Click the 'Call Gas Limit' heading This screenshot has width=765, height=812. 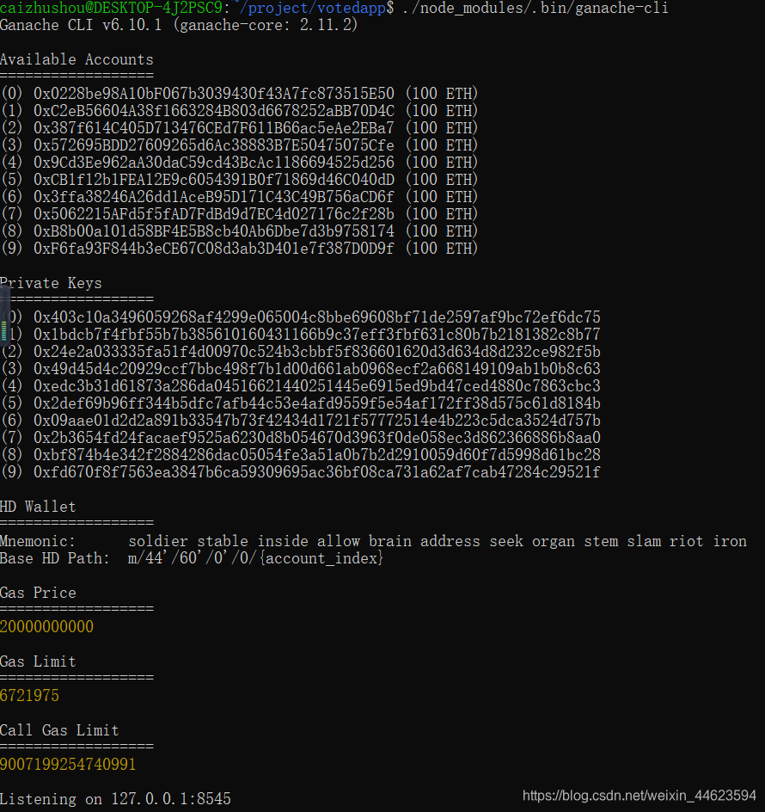pos(59,730)
